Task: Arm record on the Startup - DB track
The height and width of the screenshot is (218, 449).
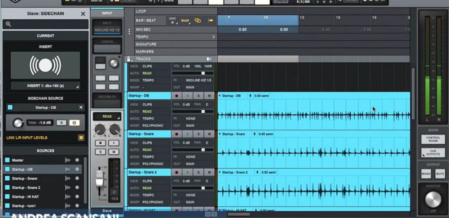Action: click(176, 96)
